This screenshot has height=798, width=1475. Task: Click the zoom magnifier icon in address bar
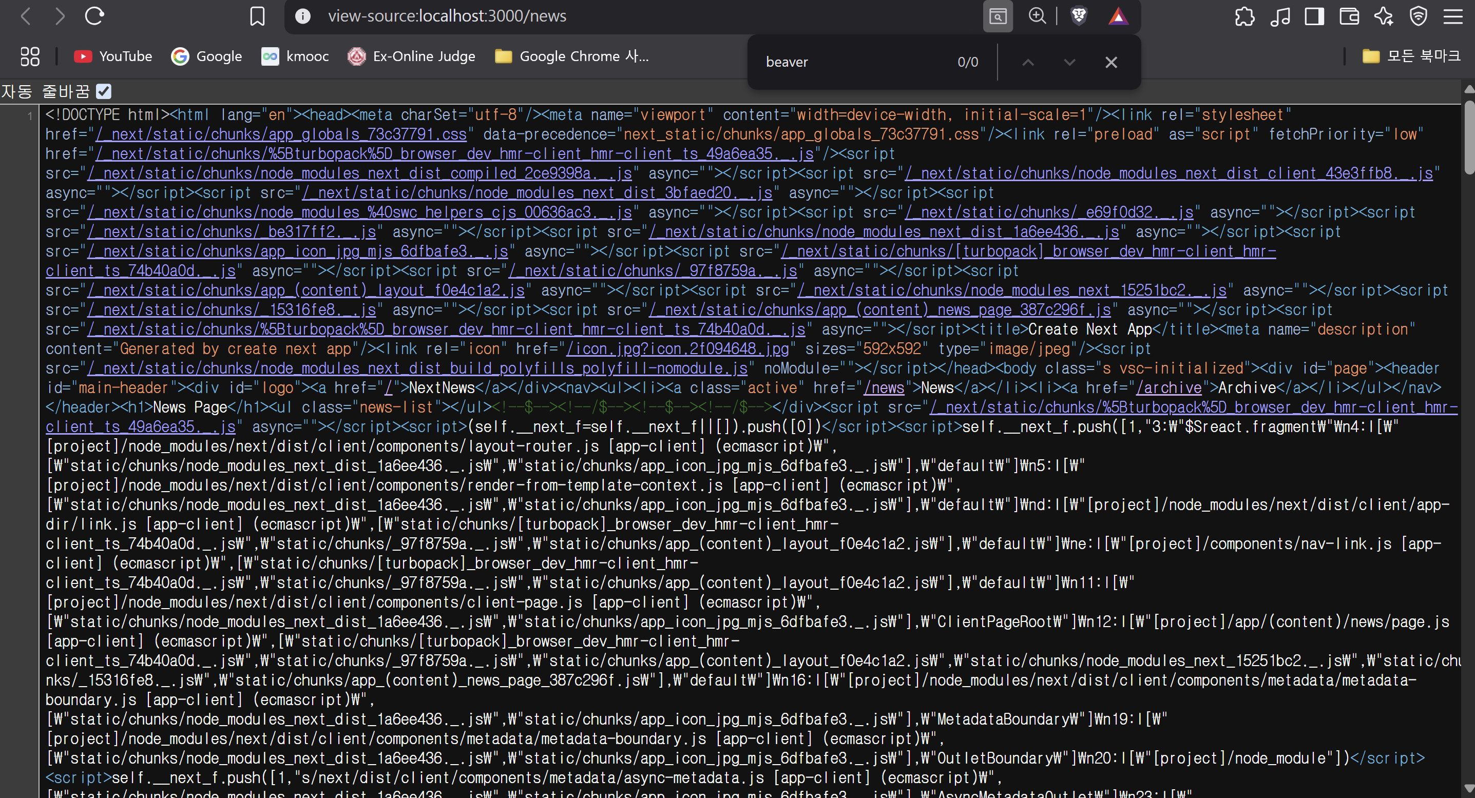1037,16
